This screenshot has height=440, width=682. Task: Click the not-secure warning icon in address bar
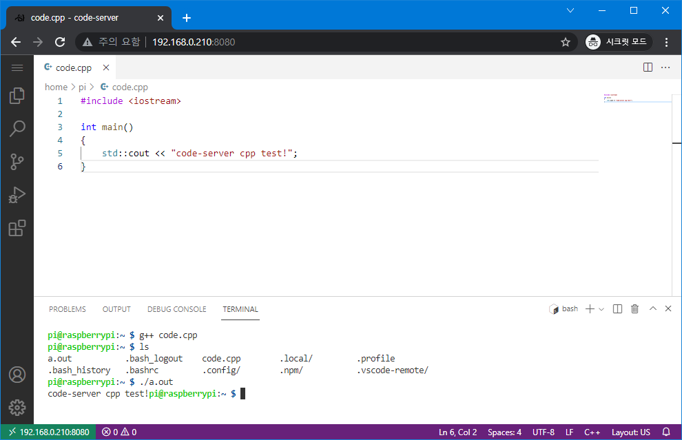point(87,42)
